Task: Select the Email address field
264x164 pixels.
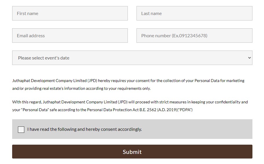Action: point(70,36)
